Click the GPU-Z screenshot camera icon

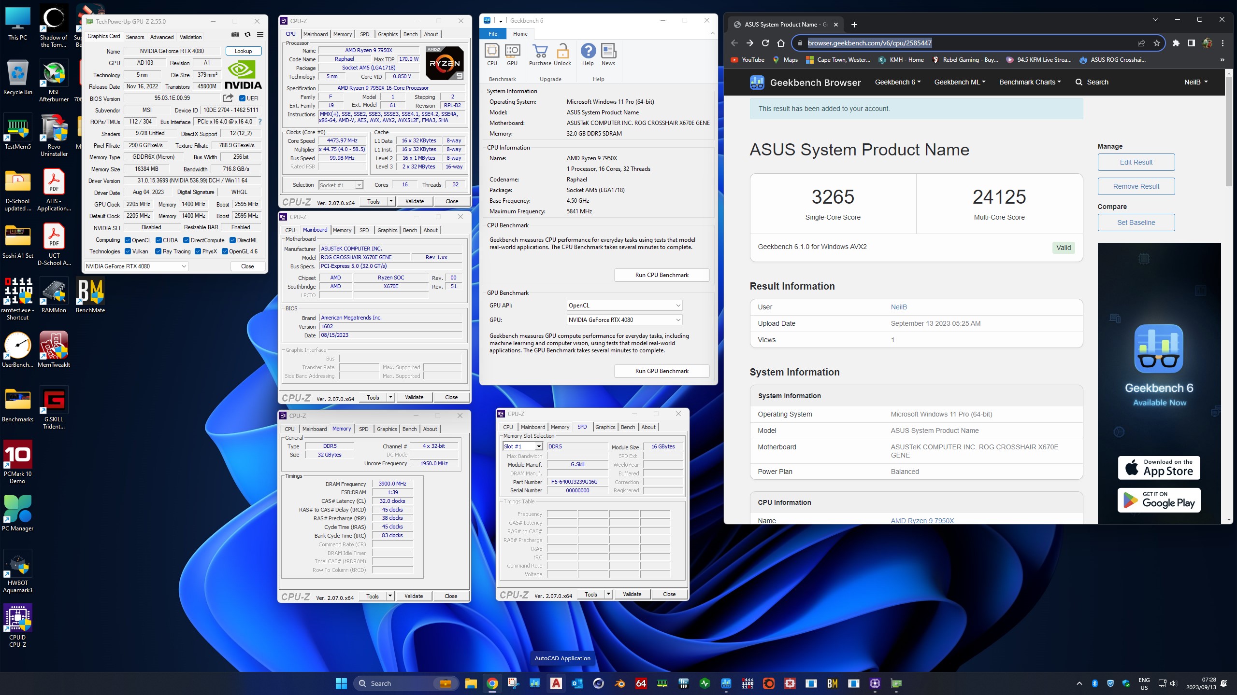coord(235,35)
